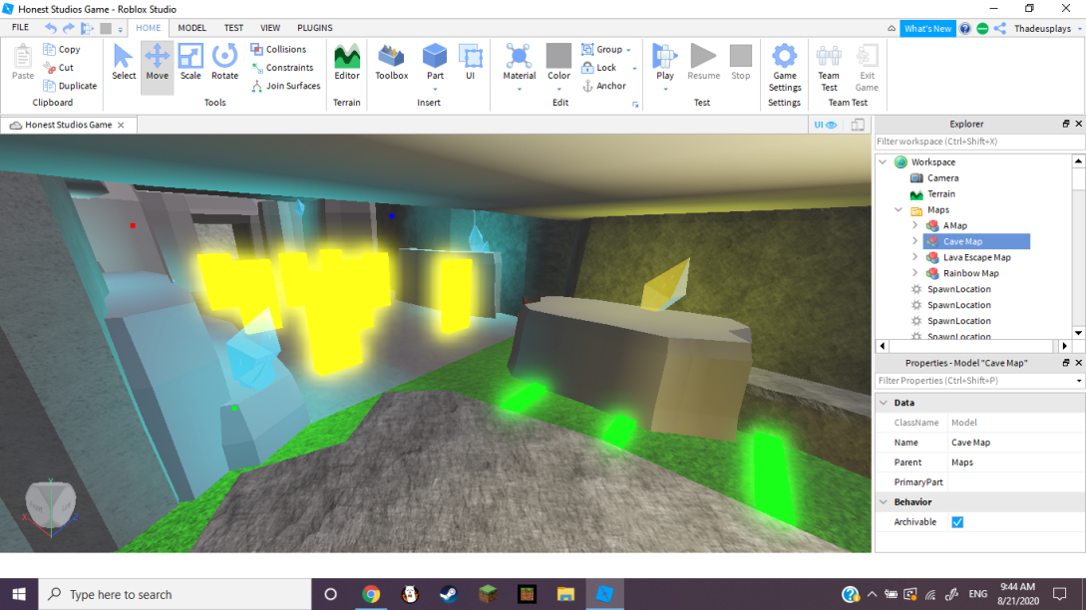Open the FILE menu
Viewport: 1086px width, 610px height.
pyautogui.click(x=20, y=28)
